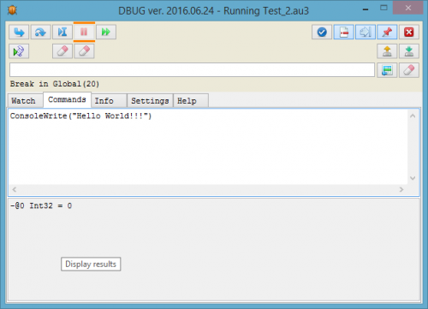Click the "-@0 Int32 = 0" result line
Viewport: 428px width, 309px height.
(41, 205)
